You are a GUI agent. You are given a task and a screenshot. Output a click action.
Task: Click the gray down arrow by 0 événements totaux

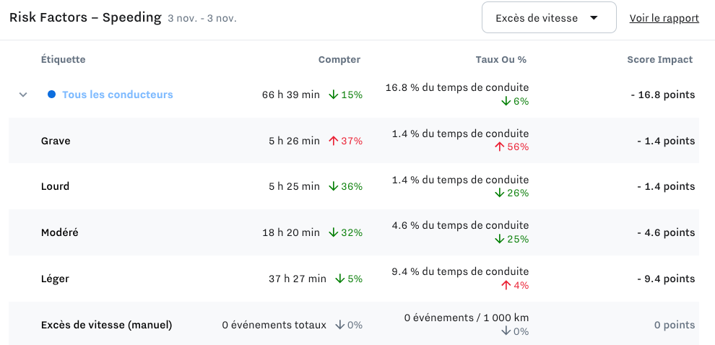click(339, 325)
